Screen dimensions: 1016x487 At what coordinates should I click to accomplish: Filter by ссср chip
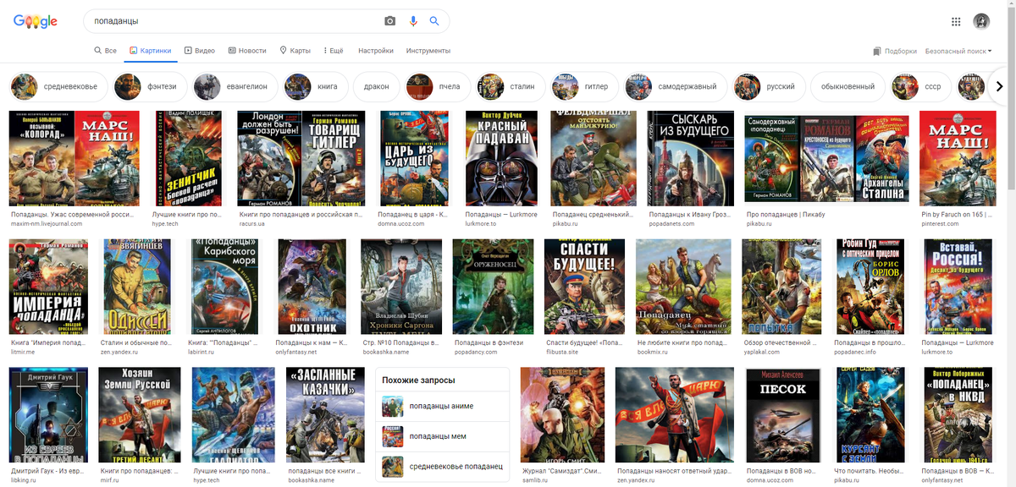click(919, 86)
